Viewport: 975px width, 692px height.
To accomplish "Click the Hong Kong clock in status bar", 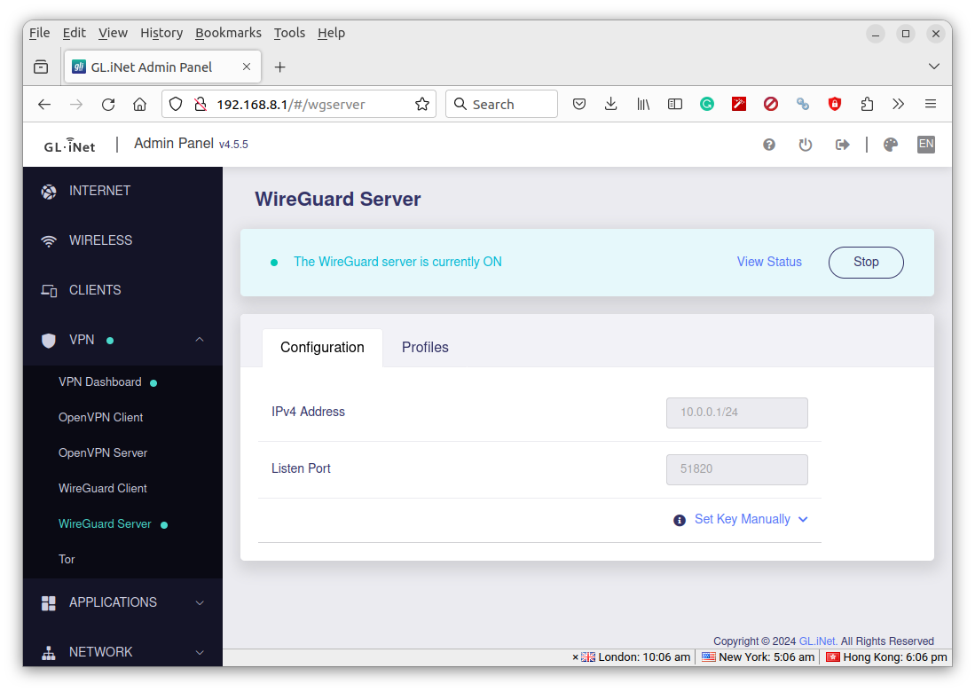I will point(886,657).
